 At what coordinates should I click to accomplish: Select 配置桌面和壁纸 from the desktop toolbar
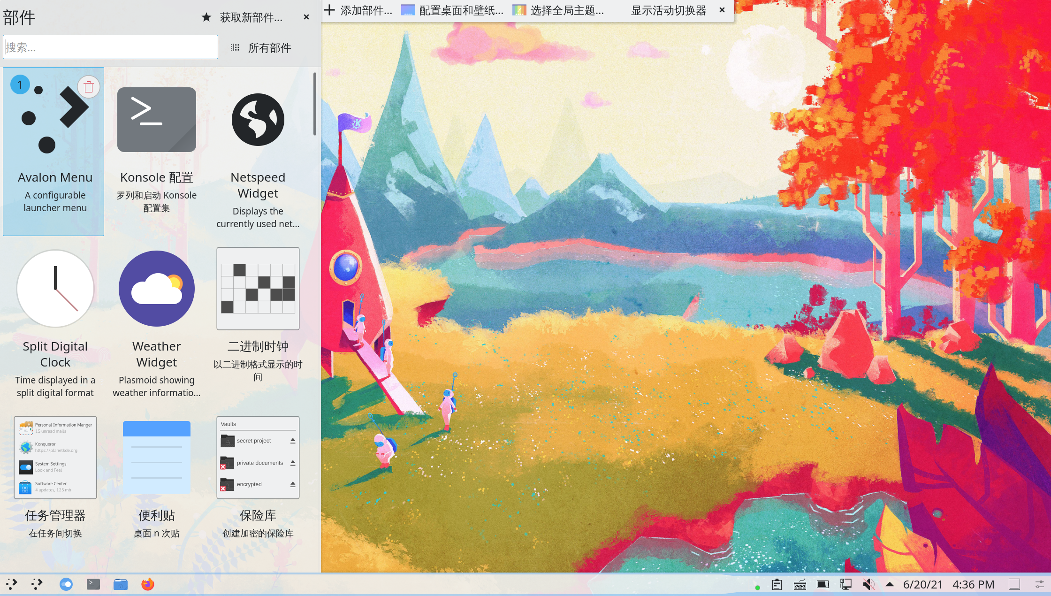point(451,10)
